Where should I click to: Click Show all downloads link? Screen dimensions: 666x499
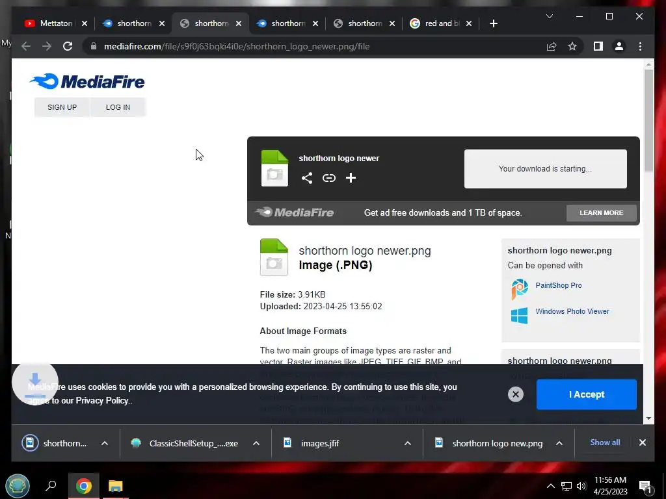click(x=605, y=442)
